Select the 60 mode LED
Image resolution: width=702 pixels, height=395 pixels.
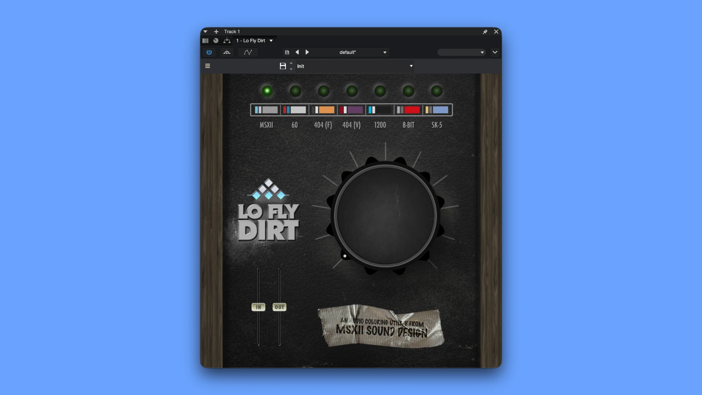(295, 91)
